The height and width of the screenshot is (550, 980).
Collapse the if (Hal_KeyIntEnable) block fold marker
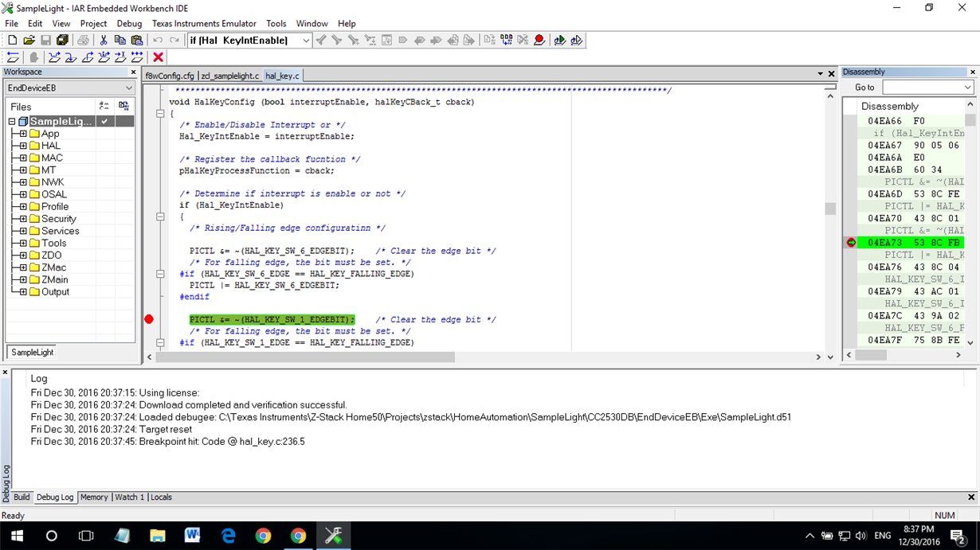[160, 216]
